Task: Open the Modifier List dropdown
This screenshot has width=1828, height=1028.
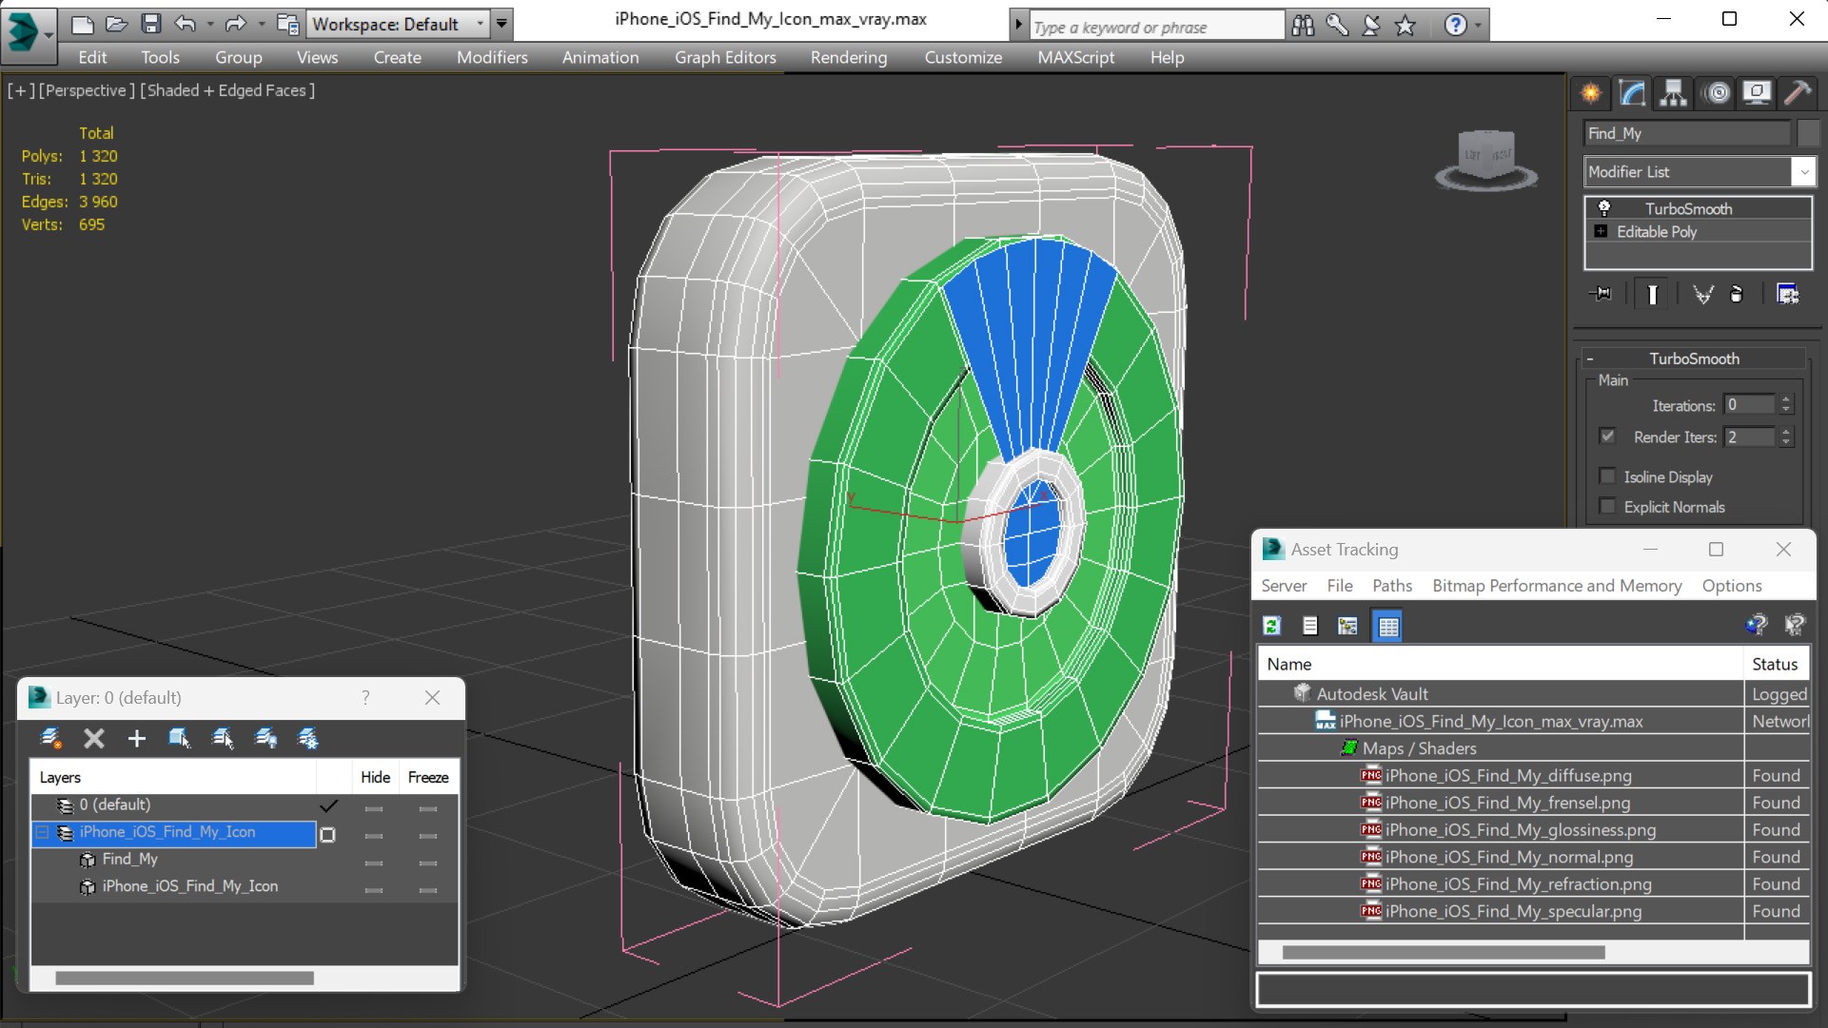Action: [1803, 172]
